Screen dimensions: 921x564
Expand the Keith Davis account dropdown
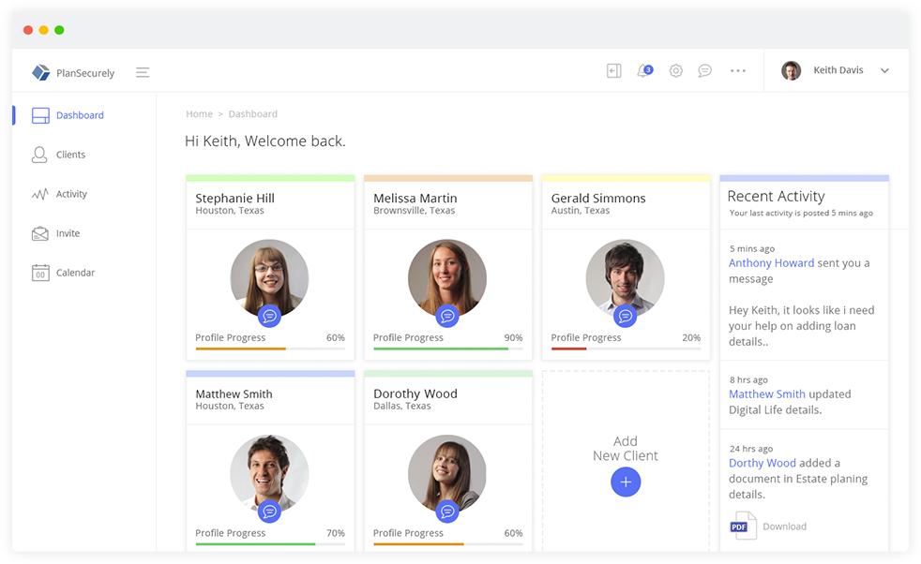point(883,71)
